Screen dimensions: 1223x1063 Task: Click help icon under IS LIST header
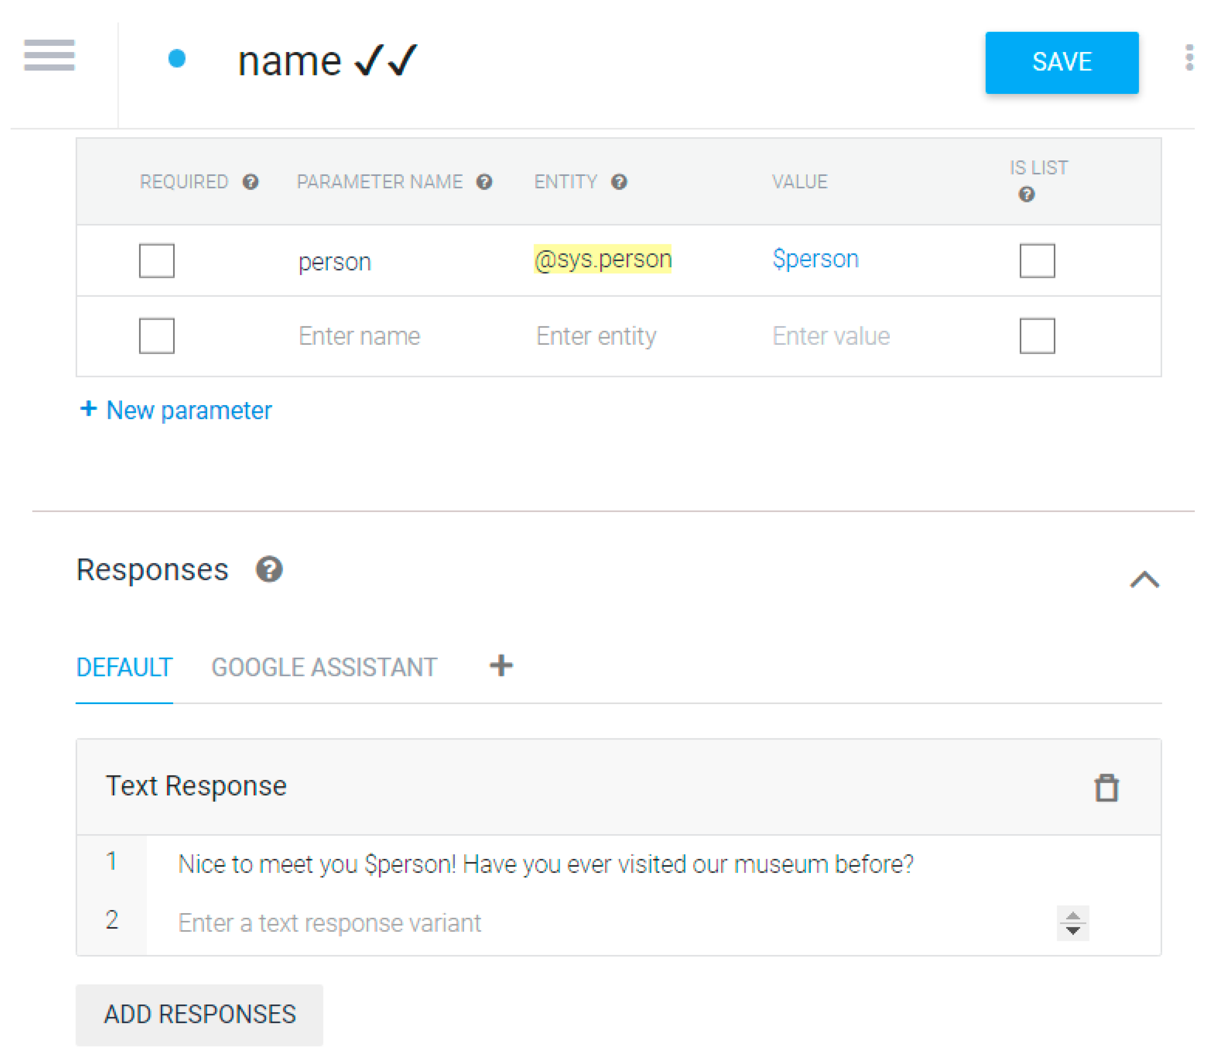tap(1026, 194)
